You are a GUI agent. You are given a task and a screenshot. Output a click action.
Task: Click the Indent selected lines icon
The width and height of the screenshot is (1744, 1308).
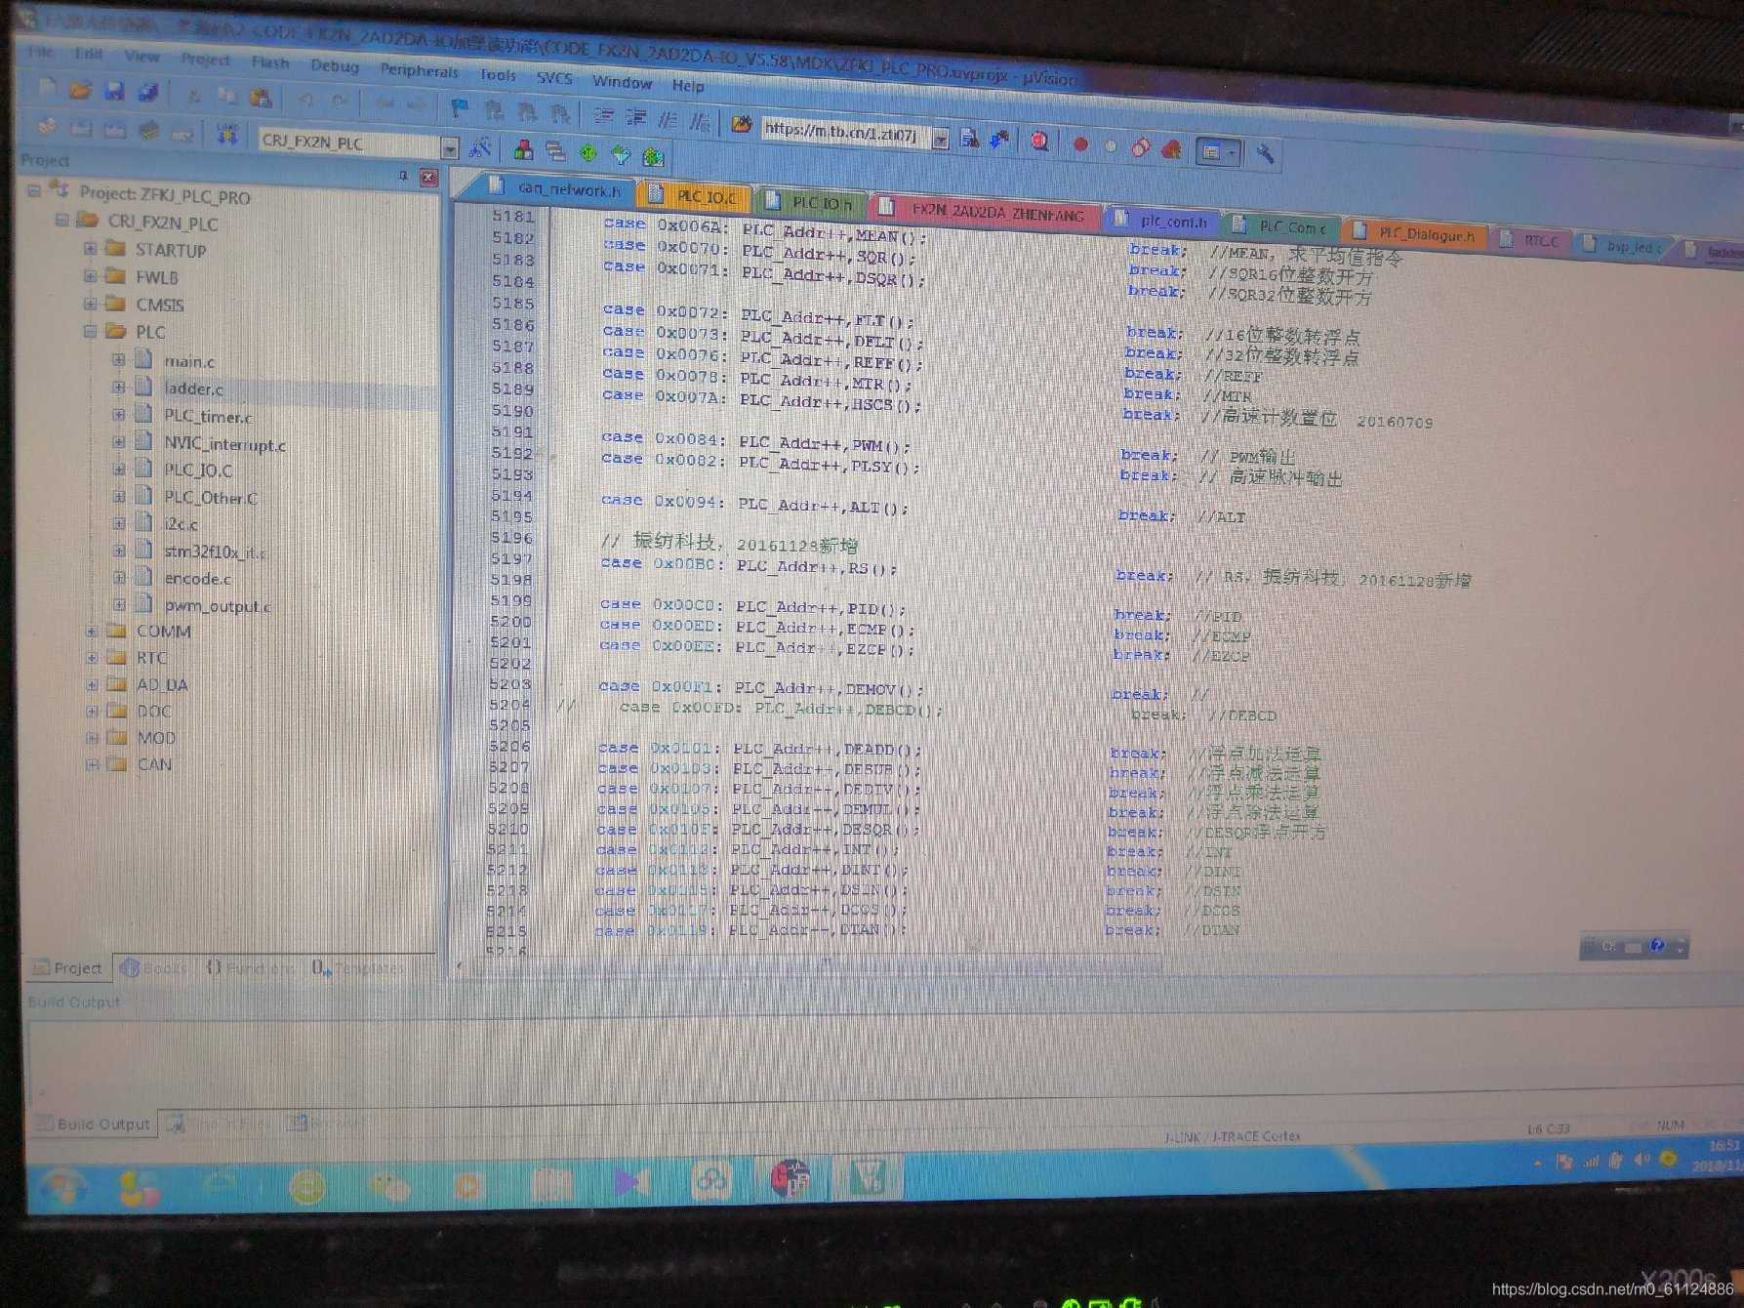click(x=604, y=116)
